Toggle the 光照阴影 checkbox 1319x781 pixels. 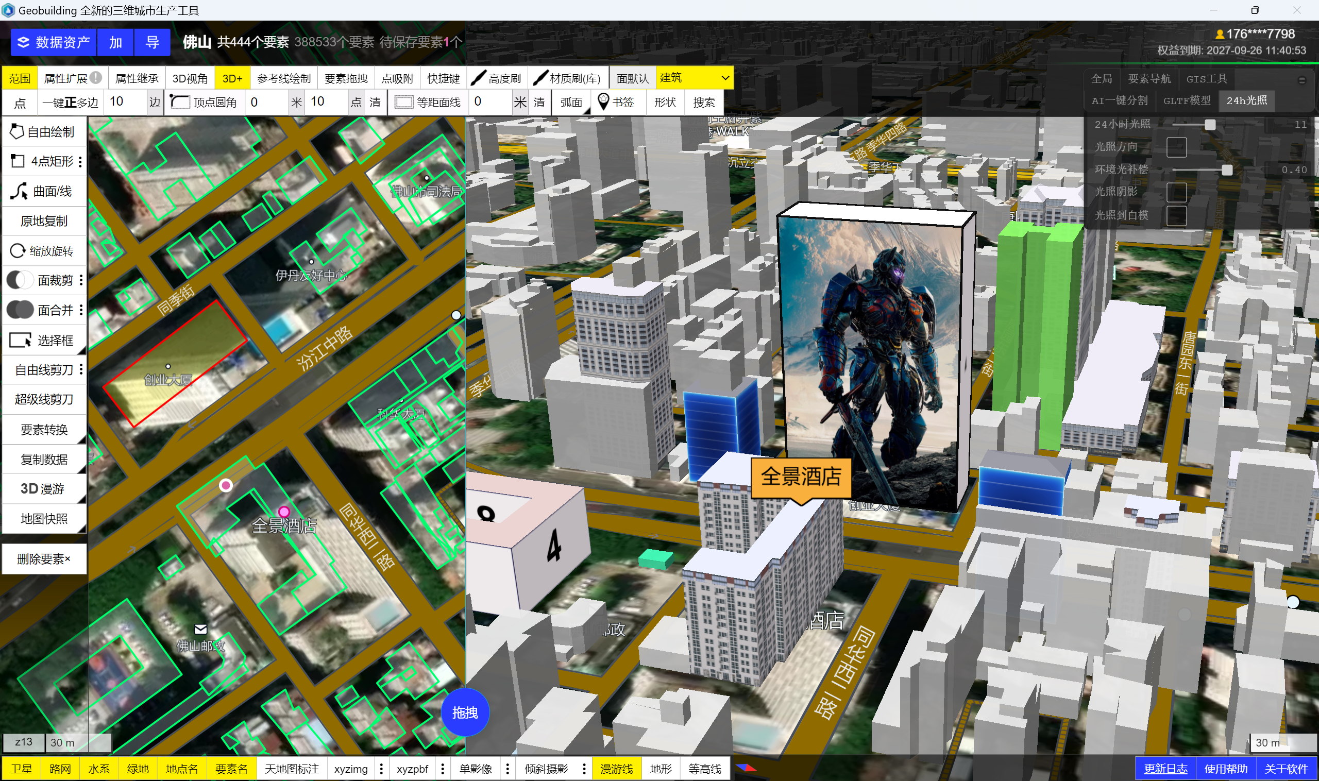pyautogui.click(x=1176, y=192)
